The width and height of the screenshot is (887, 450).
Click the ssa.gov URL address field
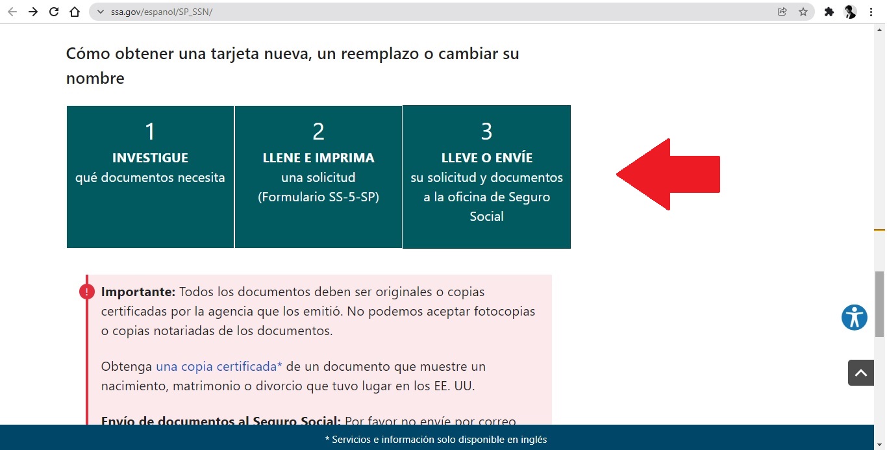click(390, 12)
